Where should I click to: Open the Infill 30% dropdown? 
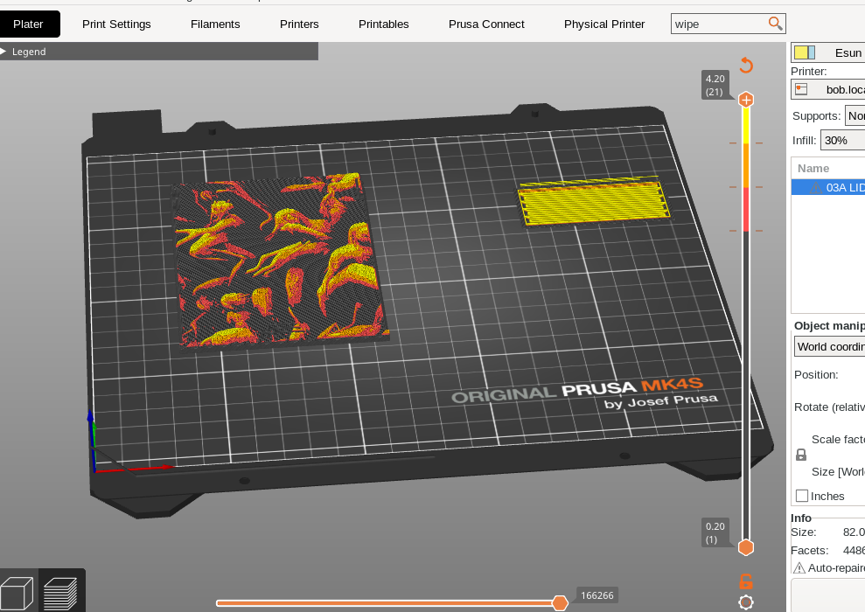pos(842,140)
